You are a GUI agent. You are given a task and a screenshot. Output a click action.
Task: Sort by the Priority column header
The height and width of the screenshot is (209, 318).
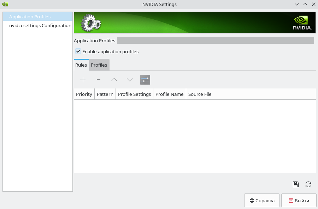pos(84,94)
